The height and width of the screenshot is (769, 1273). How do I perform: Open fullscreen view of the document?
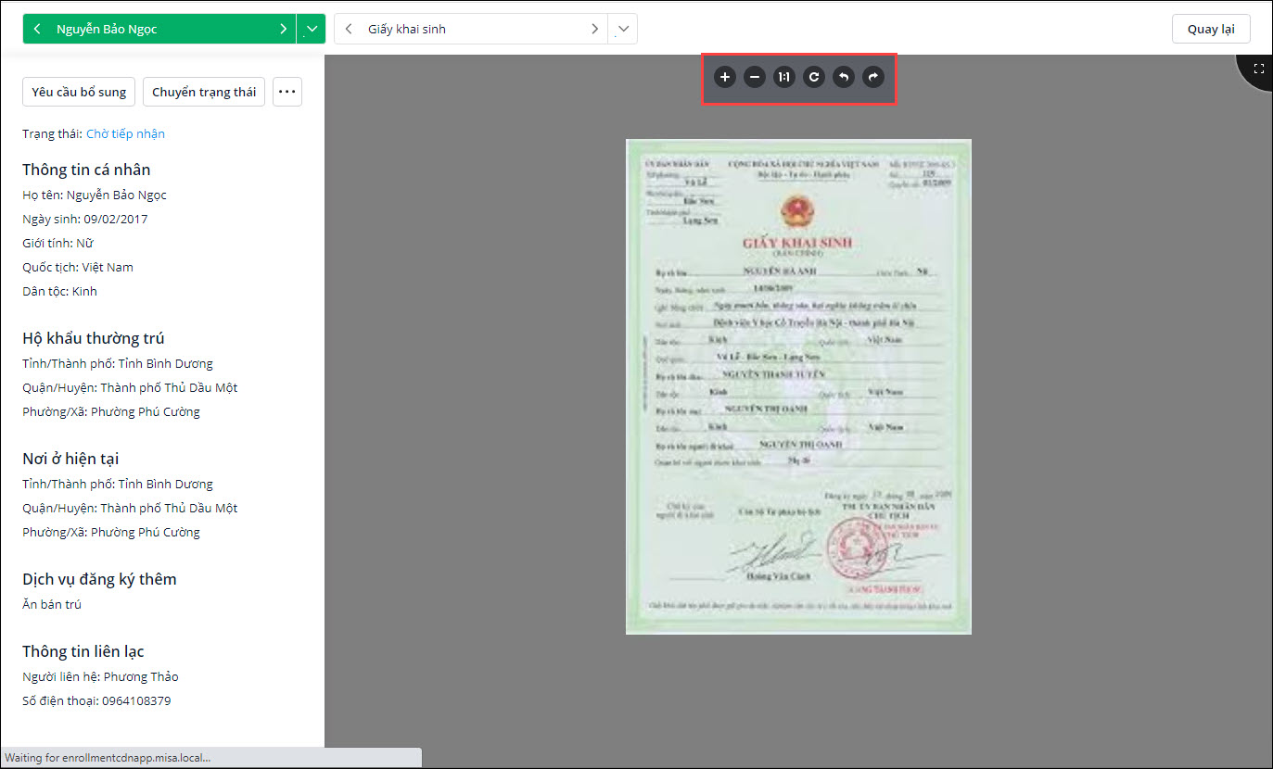click(1259, 69)
